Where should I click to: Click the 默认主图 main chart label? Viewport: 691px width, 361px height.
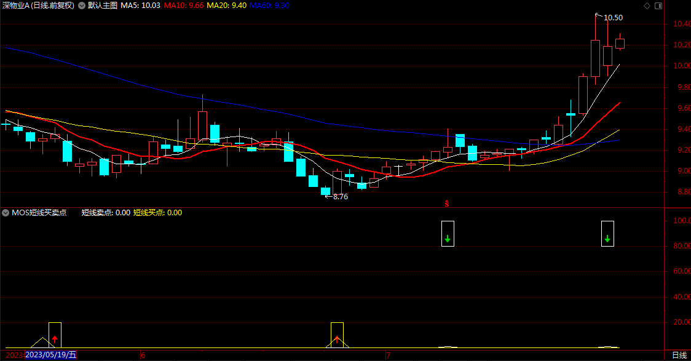click(103, 6)
